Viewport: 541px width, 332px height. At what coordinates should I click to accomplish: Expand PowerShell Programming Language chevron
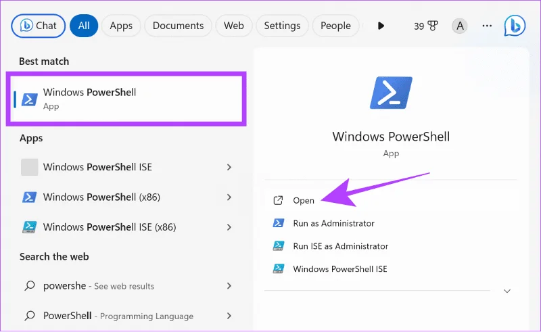click(229, 316)
